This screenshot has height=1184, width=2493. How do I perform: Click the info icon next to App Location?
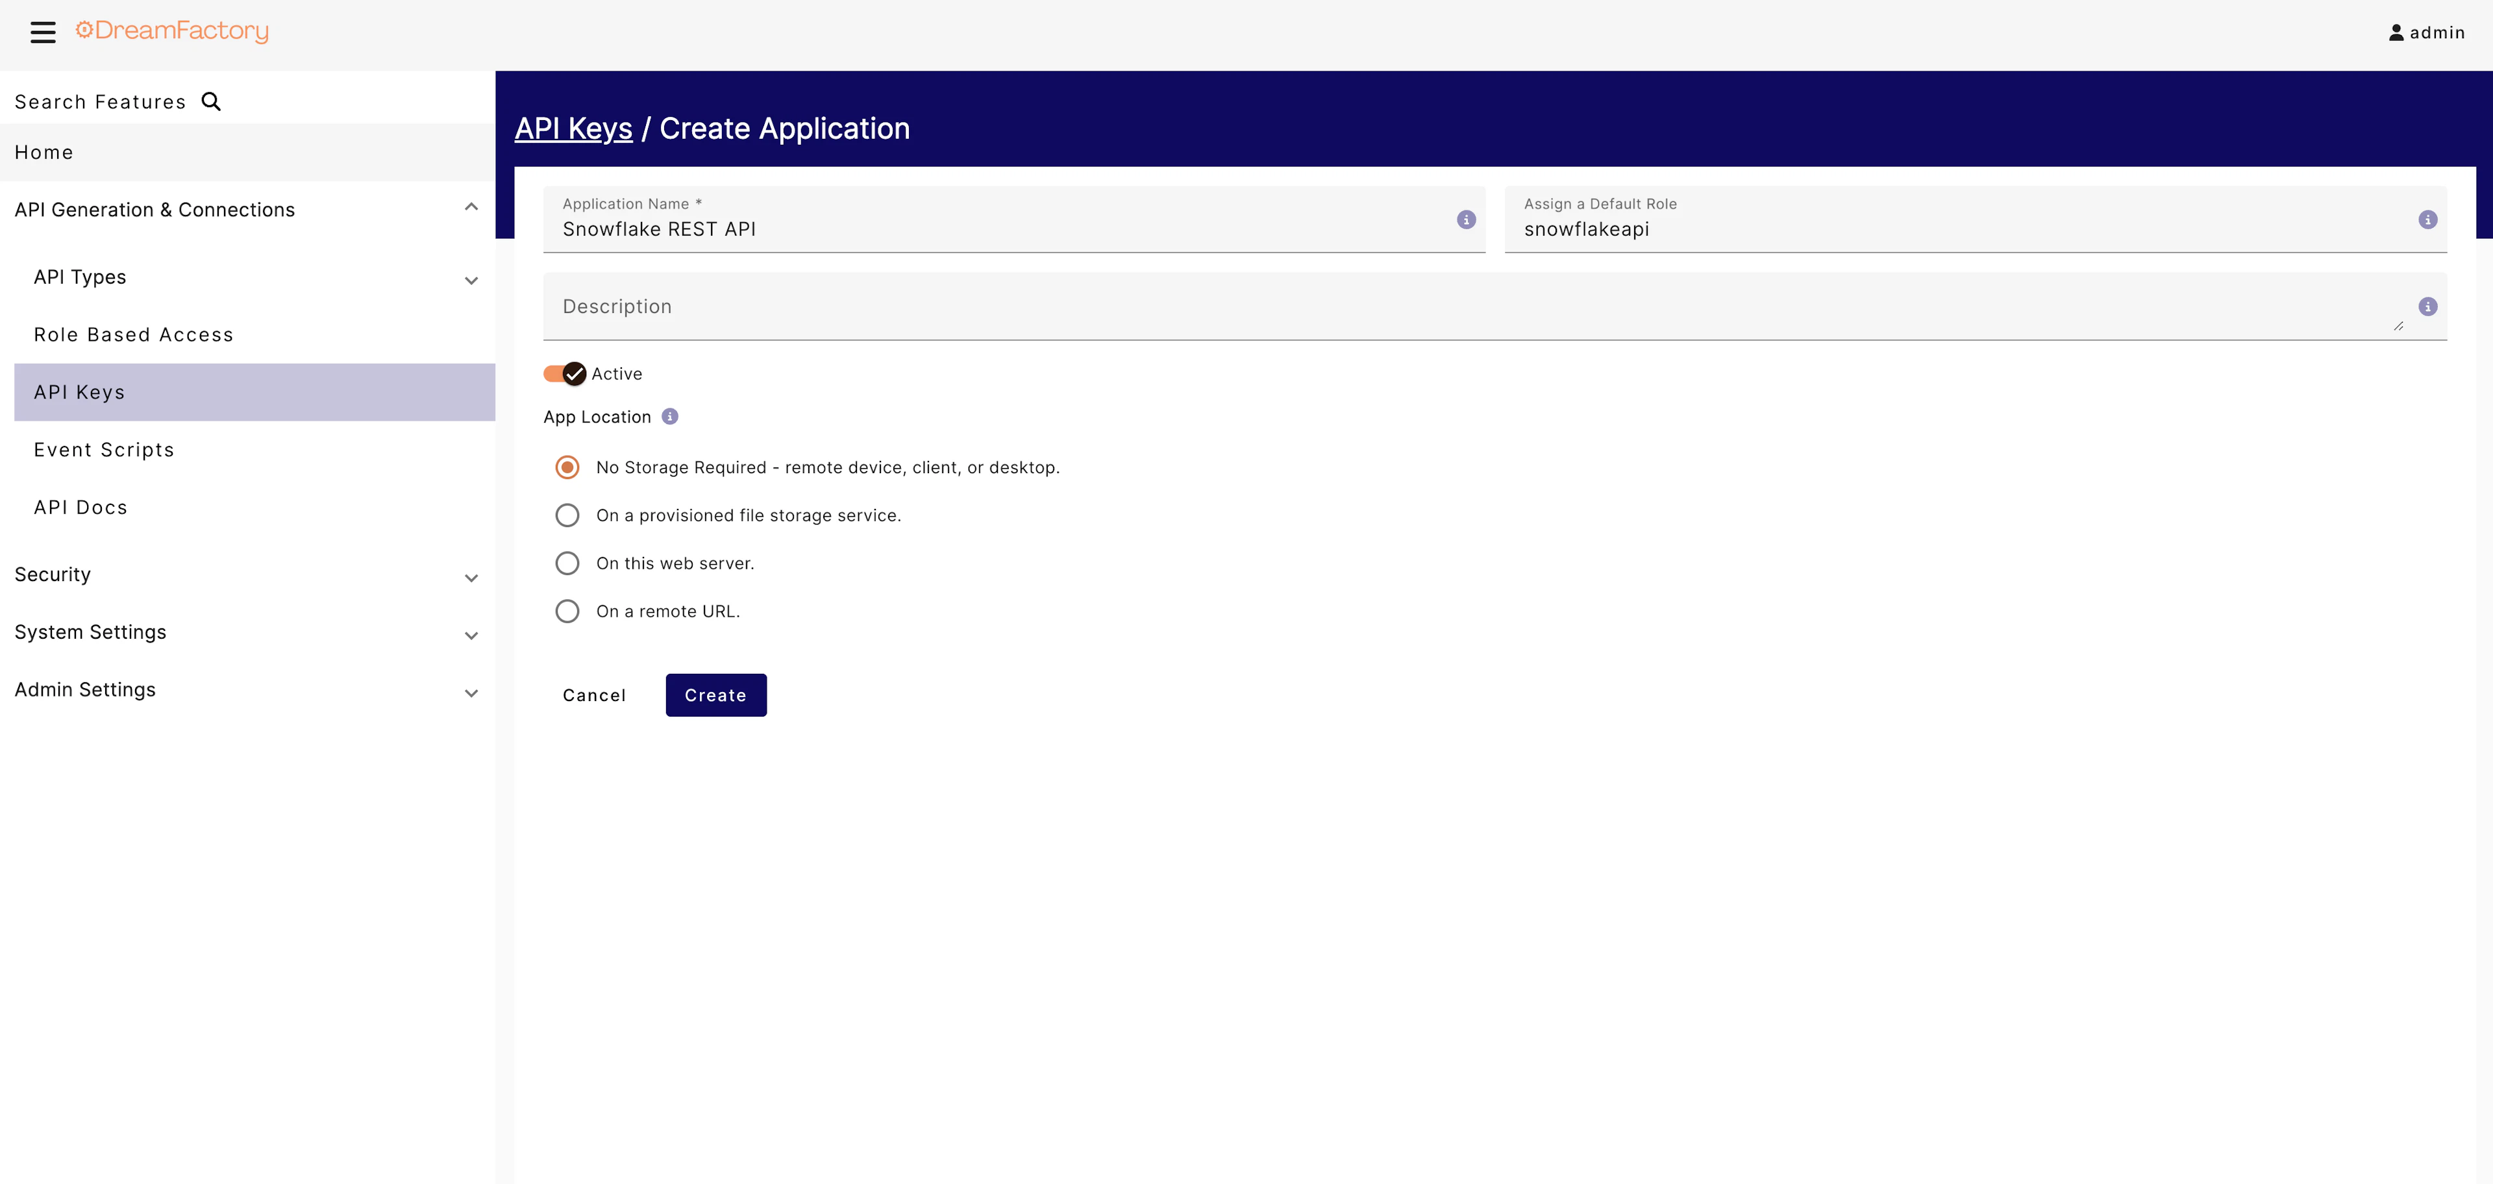pyautogui.click(x=669, y=417)
